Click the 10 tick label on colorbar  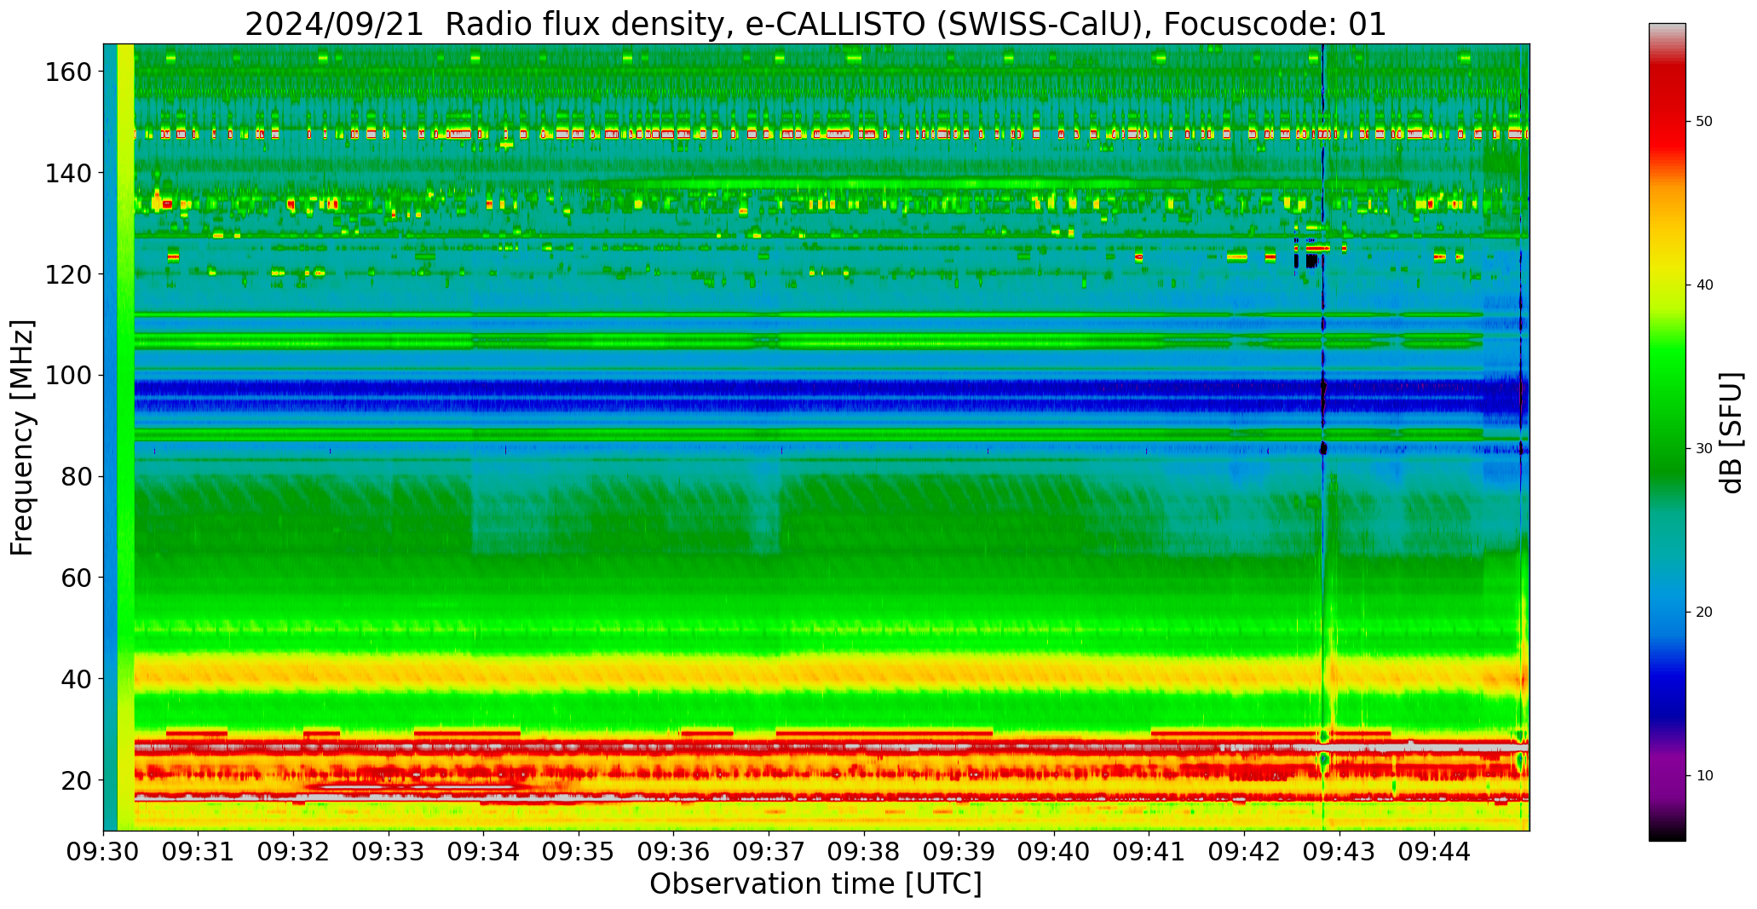pyautogui.click(x=1704, y=776)
